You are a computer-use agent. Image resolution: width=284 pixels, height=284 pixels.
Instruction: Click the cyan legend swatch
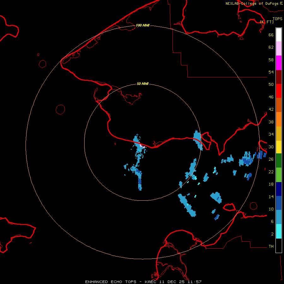coord(279,231)
